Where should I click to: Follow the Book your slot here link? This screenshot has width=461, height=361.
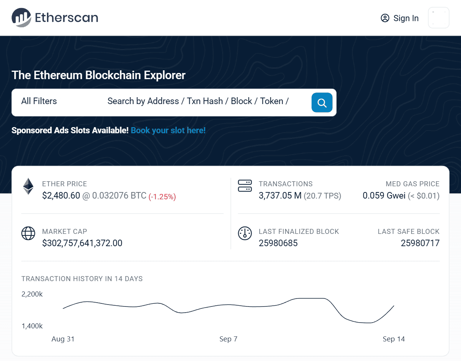click(168, 130)
